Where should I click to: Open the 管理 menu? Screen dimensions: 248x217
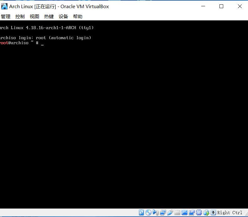tap(6, 16)
